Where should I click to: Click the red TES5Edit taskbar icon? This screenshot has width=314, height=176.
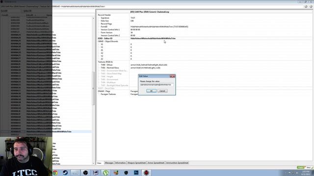[x=146, y=173]
